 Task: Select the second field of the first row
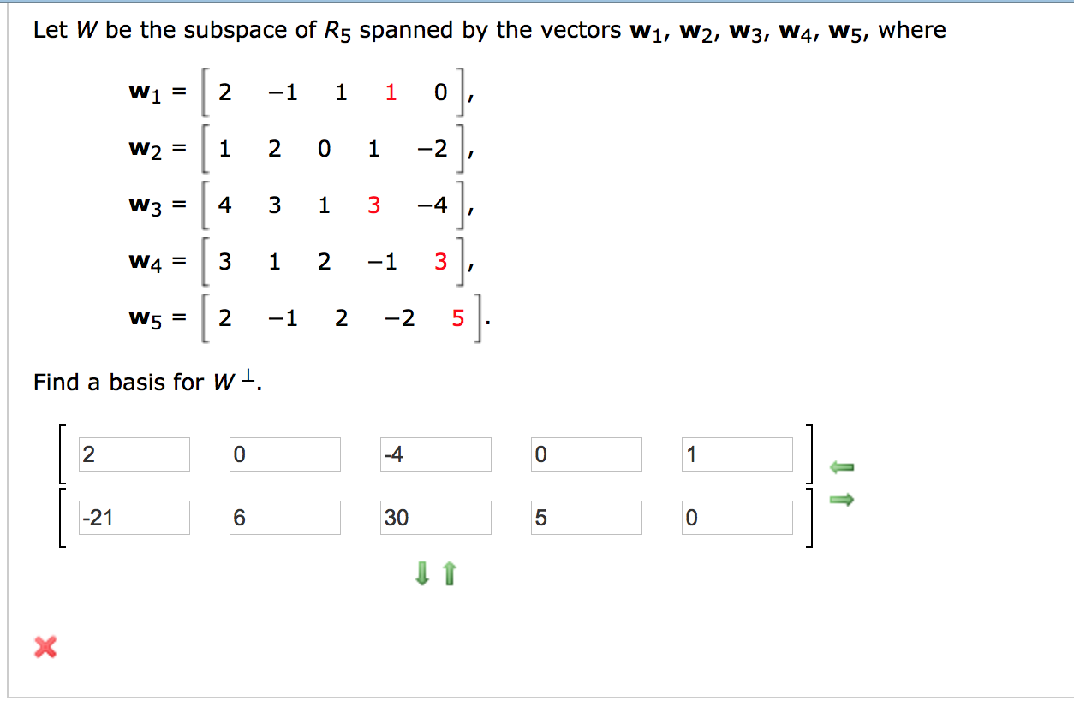pyautogui.click(x=285, y=454)
